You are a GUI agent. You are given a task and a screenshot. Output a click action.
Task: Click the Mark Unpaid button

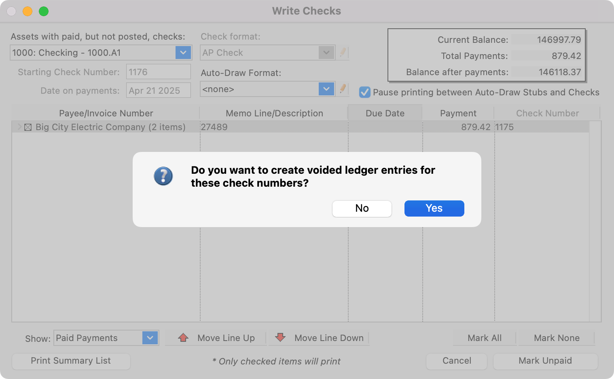(x=545, y=361)
